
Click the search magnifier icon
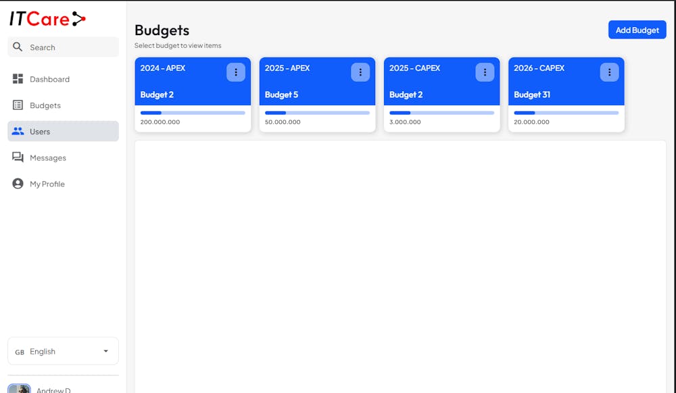pyautogui.click(x=18, y=47)
